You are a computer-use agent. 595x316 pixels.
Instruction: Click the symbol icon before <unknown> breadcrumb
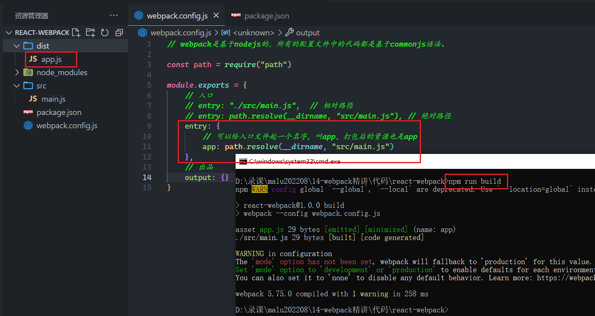click(x=226, y=33)
